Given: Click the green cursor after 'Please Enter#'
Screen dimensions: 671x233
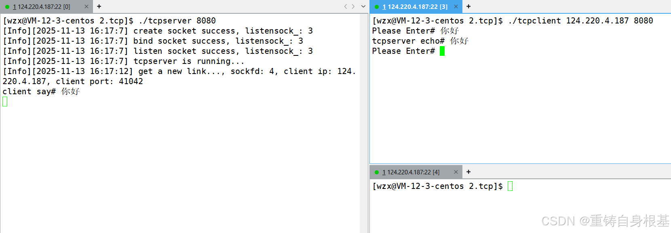Looking at the screenshot, I should pos(442,51).
